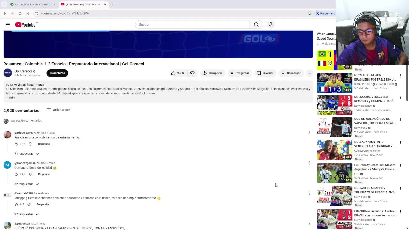Viewport: 409px width, 230px height.
Task: Open options menu for miguelcorrea7779's comment
Action: (309, 133)
